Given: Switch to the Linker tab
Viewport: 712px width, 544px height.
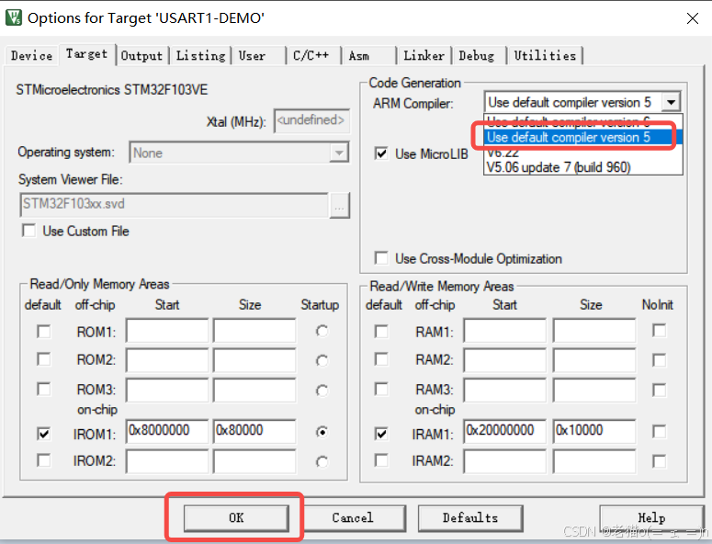Looking at the screenshot, I should click(424, 56).
